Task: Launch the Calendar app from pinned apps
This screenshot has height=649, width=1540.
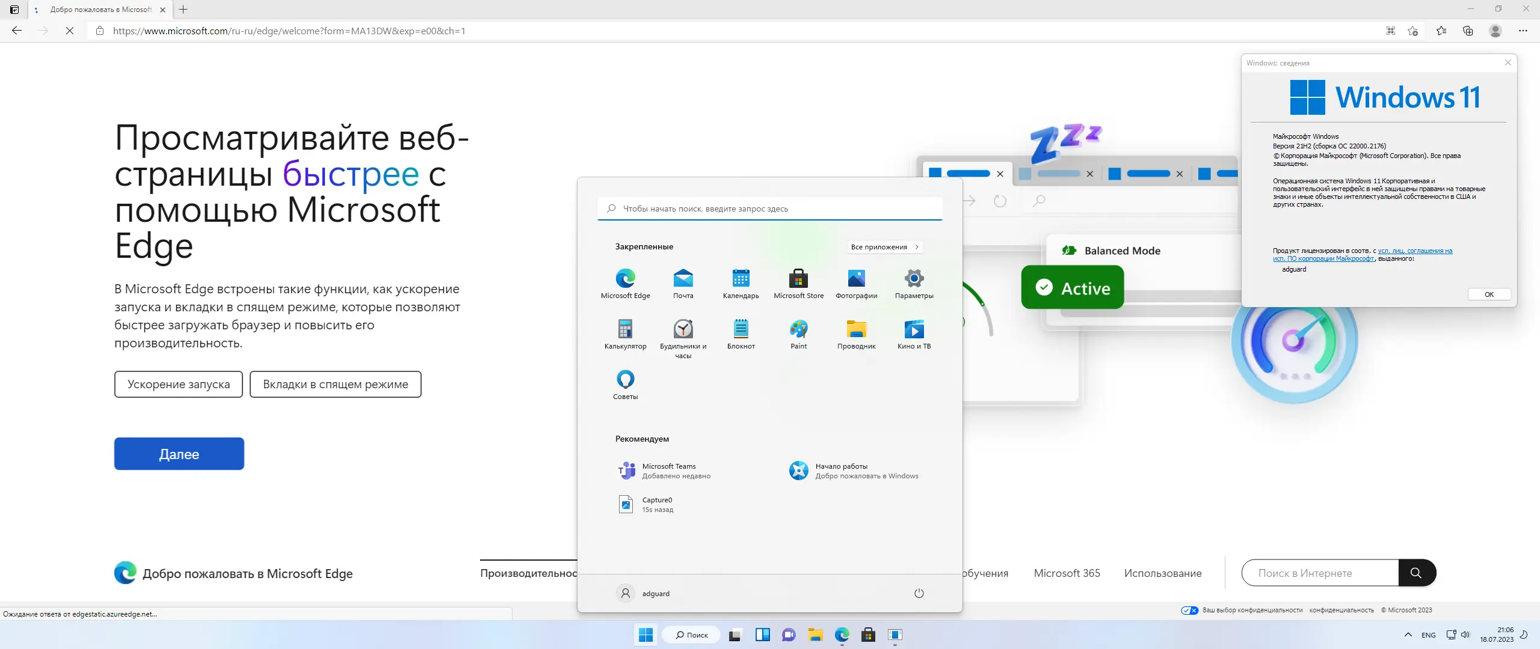Action: (x=741, y=280)
